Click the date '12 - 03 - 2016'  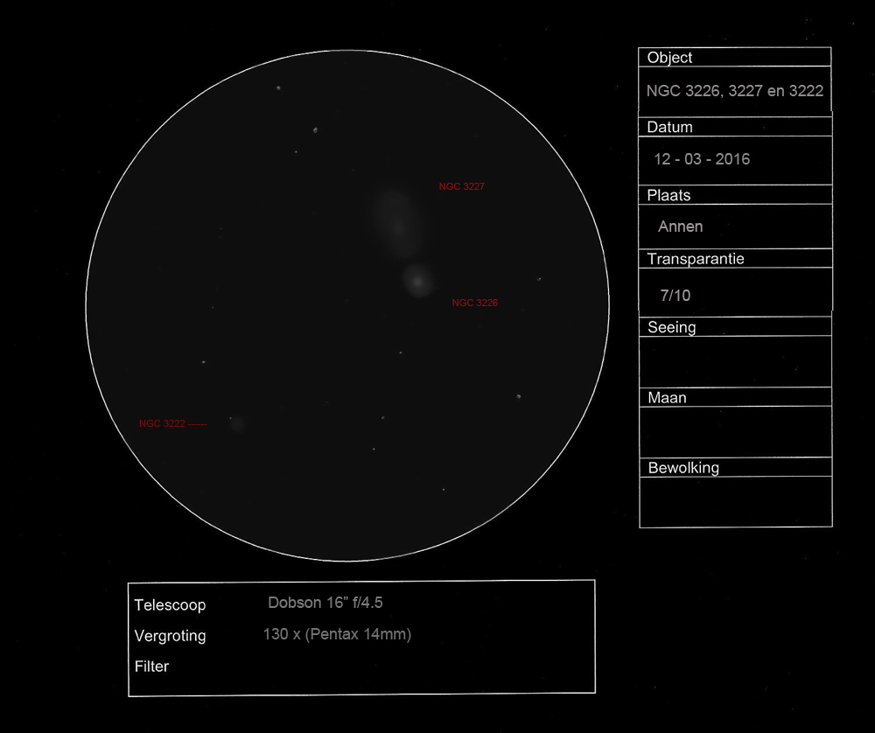tap(702, 159)
